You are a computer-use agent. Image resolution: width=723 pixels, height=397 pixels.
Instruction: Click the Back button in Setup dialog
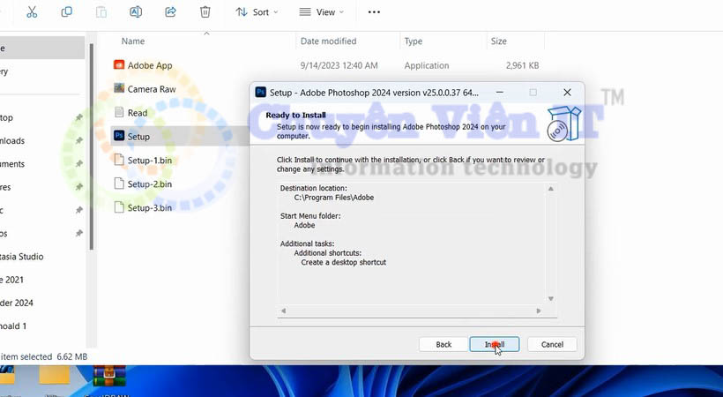click(x=443, y=344)
